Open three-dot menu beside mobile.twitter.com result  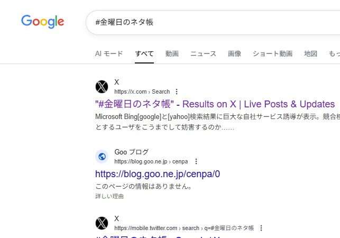(x=261, y=228)
